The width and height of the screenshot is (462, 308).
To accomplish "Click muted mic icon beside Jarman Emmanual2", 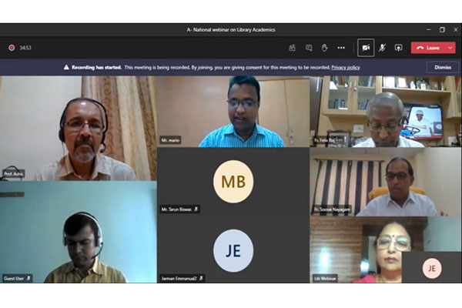I will click(201, 278).
